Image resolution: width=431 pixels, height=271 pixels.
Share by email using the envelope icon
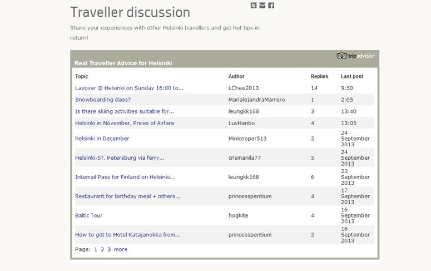[262, 6]
